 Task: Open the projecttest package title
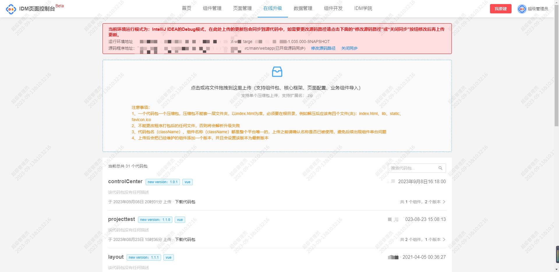point(122,219)
